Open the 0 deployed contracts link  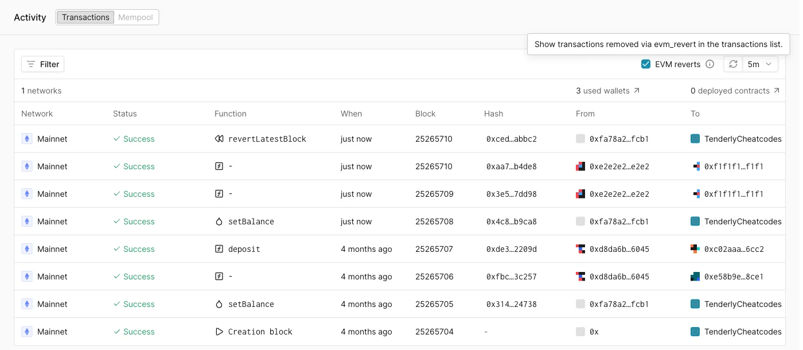tap(735, 91)
